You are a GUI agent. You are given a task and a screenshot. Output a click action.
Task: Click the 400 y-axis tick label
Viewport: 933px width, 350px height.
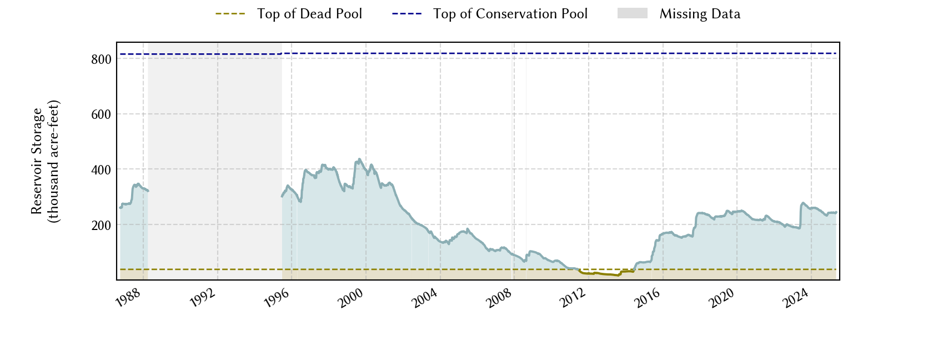pos(101,170)
